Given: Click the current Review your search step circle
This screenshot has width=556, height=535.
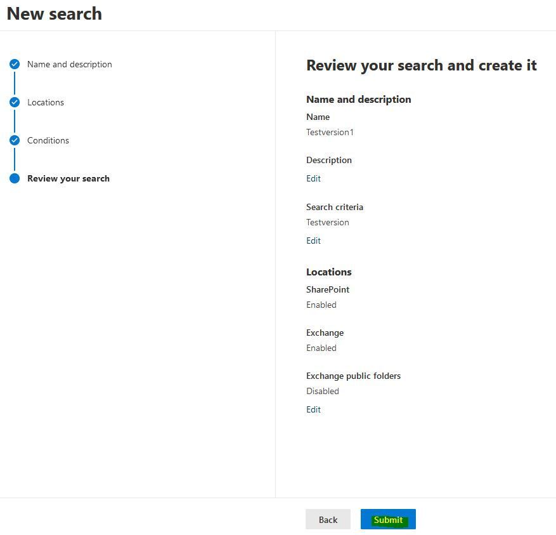Looking at the screenshot, I should tap(15, 178).
